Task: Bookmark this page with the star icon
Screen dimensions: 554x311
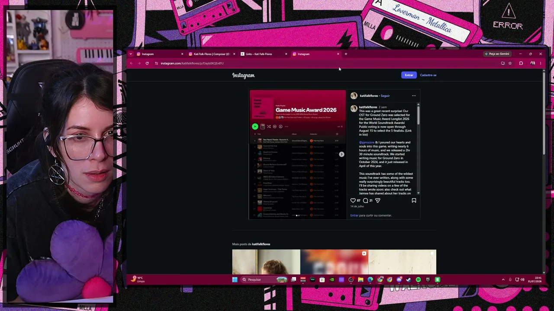Action: [x=510, y=63]
